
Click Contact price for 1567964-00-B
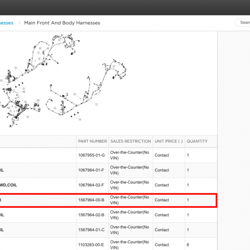tap(162, 200)
